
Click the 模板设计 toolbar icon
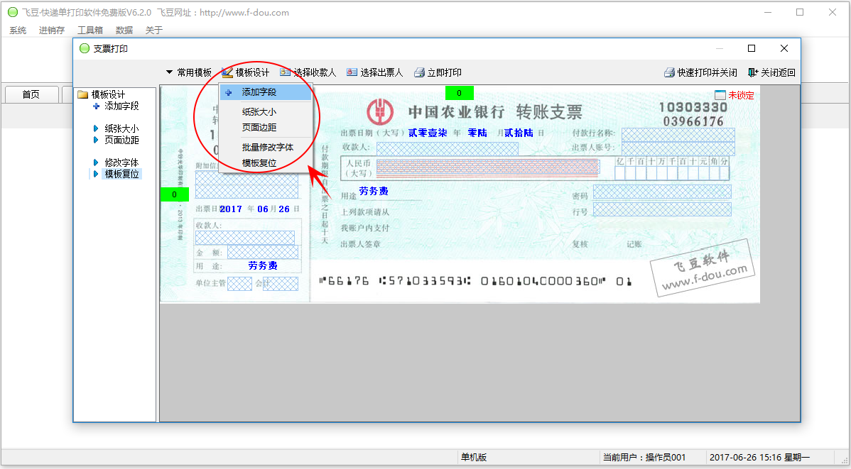(227, 72)
